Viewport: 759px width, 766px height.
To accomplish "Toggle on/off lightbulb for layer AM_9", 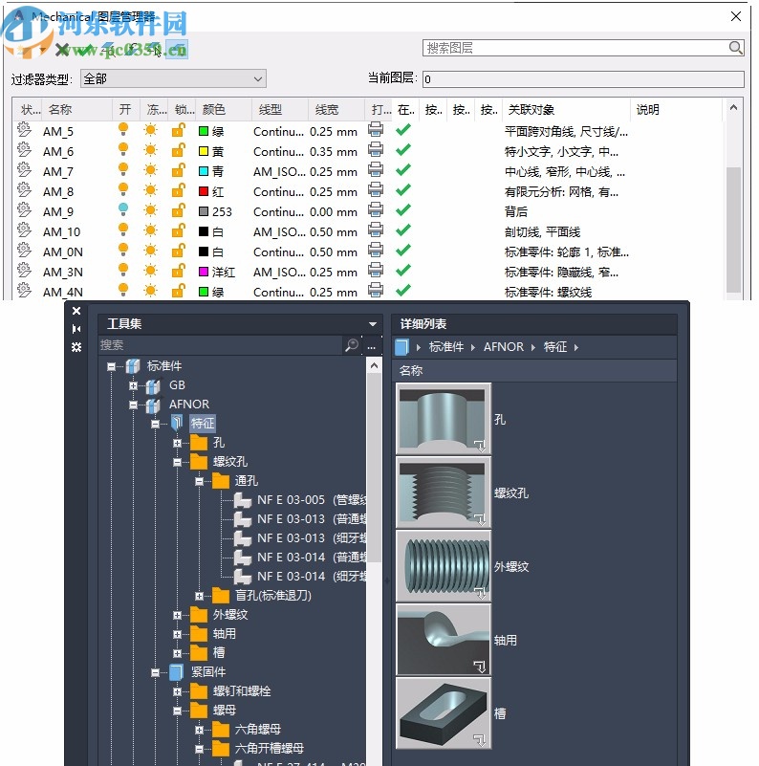I will point(123,209).
